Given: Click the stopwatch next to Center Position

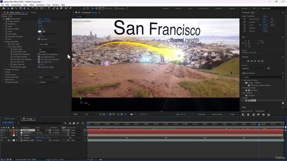Looking at the screenshot, I should point(6,21).
